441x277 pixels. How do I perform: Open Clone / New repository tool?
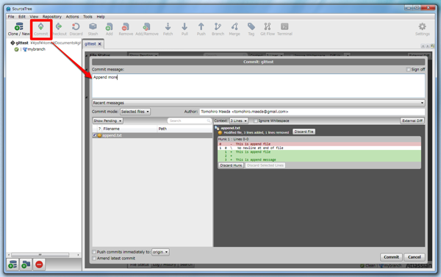coord(18,29)
